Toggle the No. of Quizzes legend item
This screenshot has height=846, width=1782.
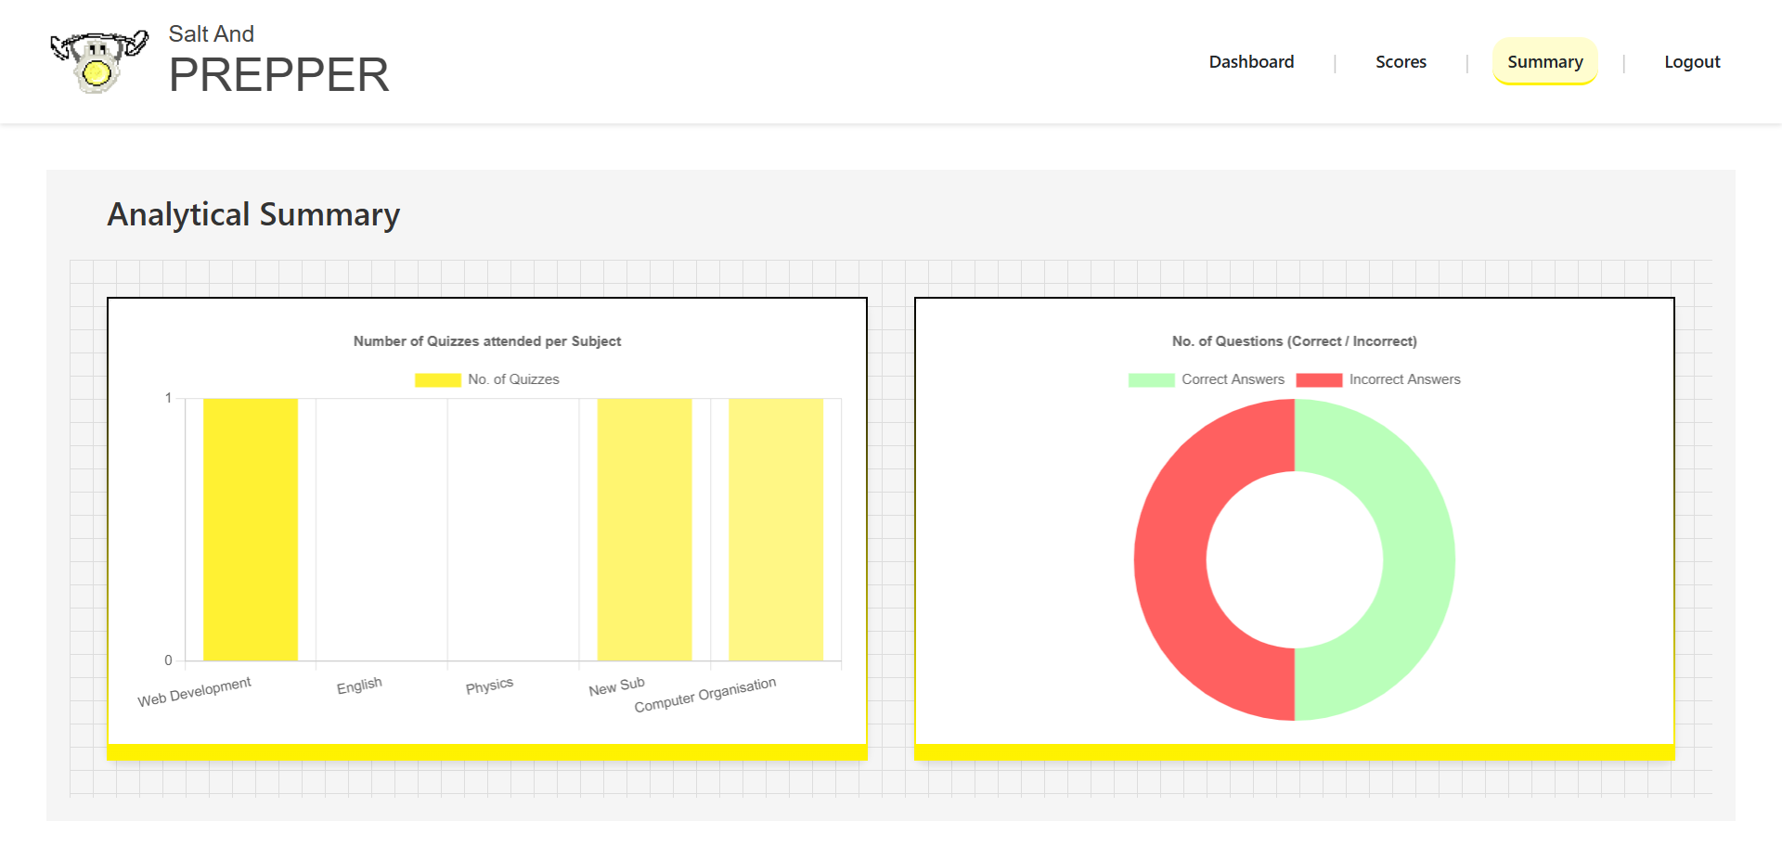tap(513, 379)
